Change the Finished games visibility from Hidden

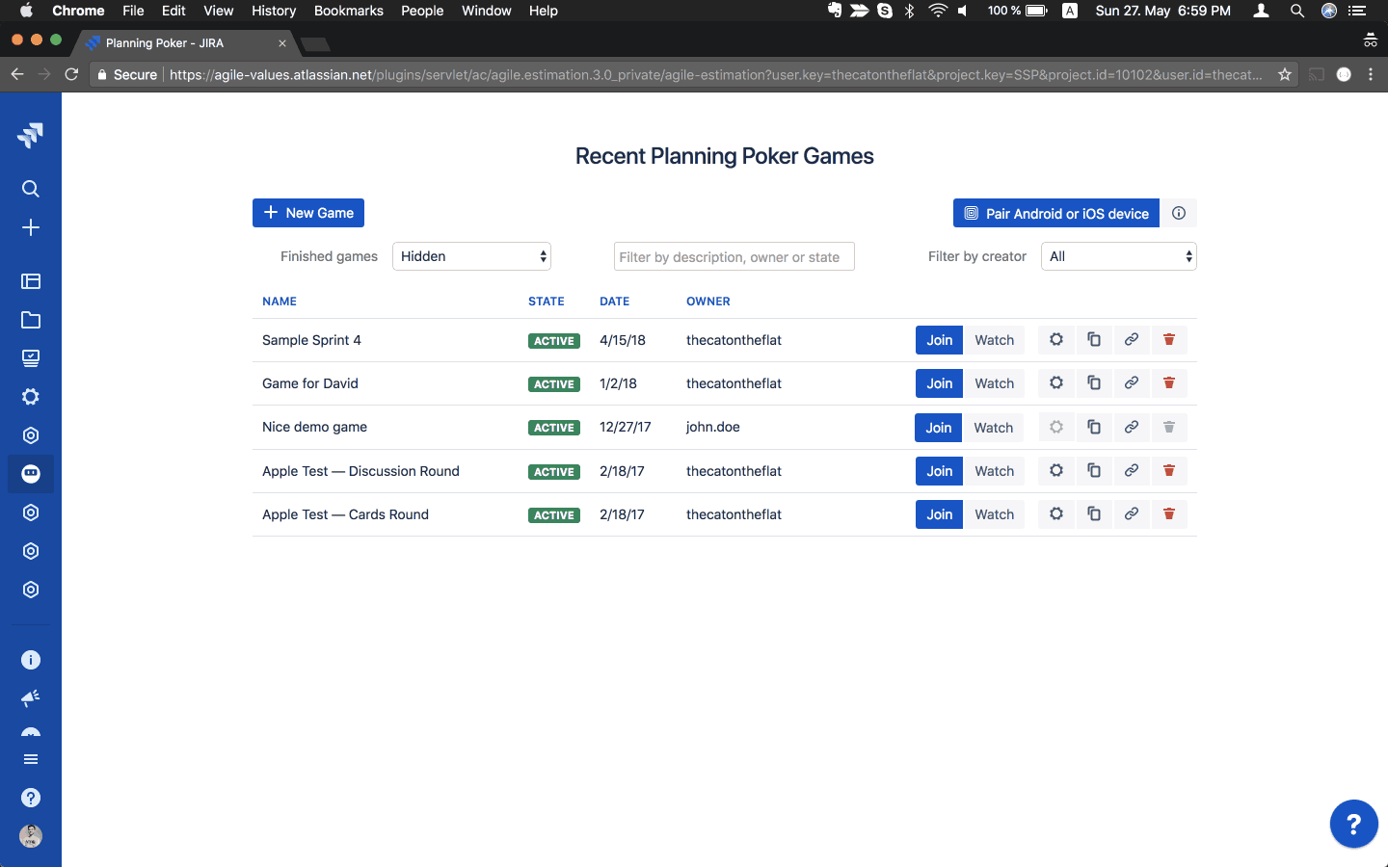coord(471,256)
